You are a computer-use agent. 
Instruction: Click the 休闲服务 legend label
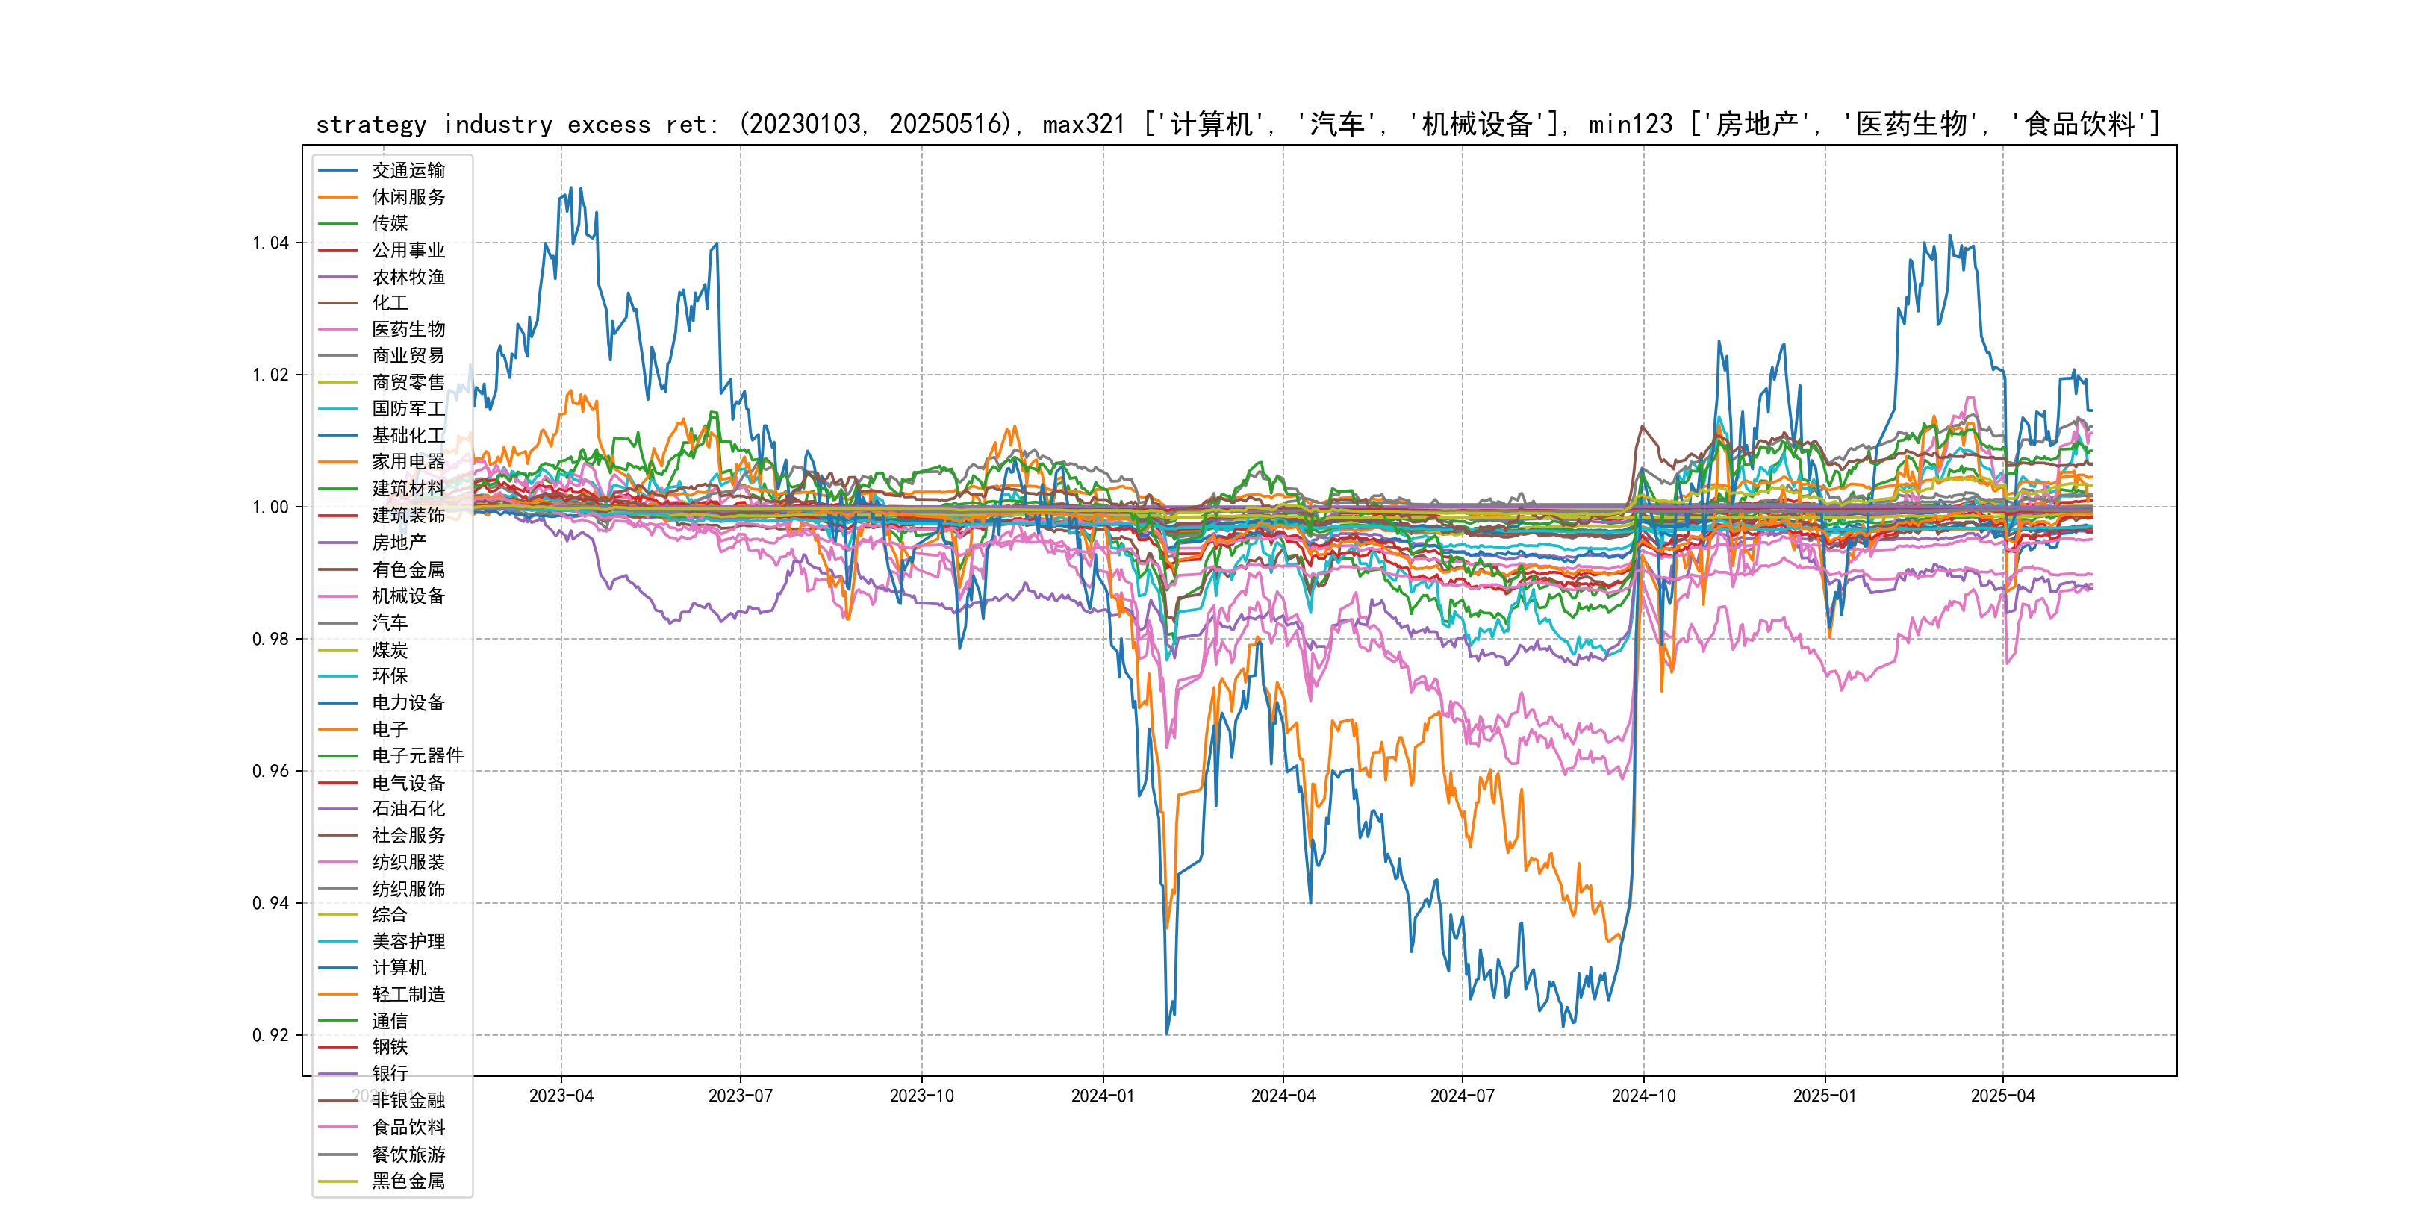[x=408, y=197]
